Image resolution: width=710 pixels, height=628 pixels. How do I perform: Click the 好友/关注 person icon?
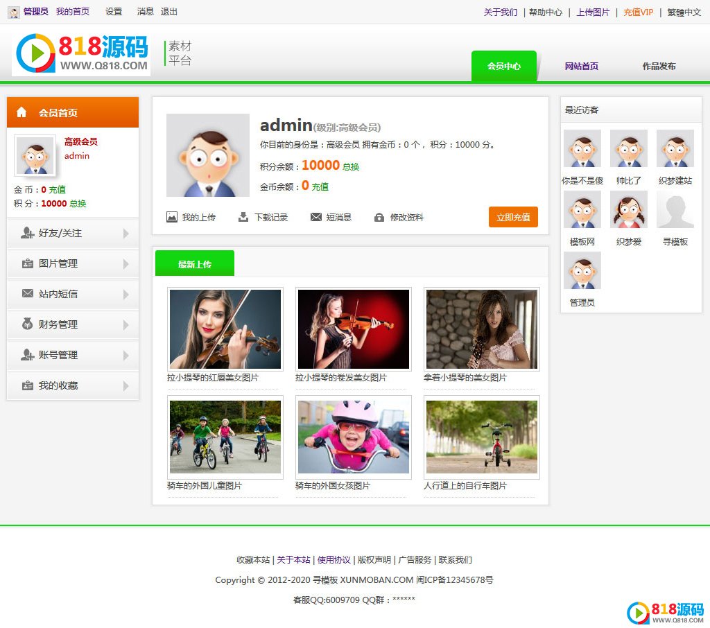click(27, 233)
